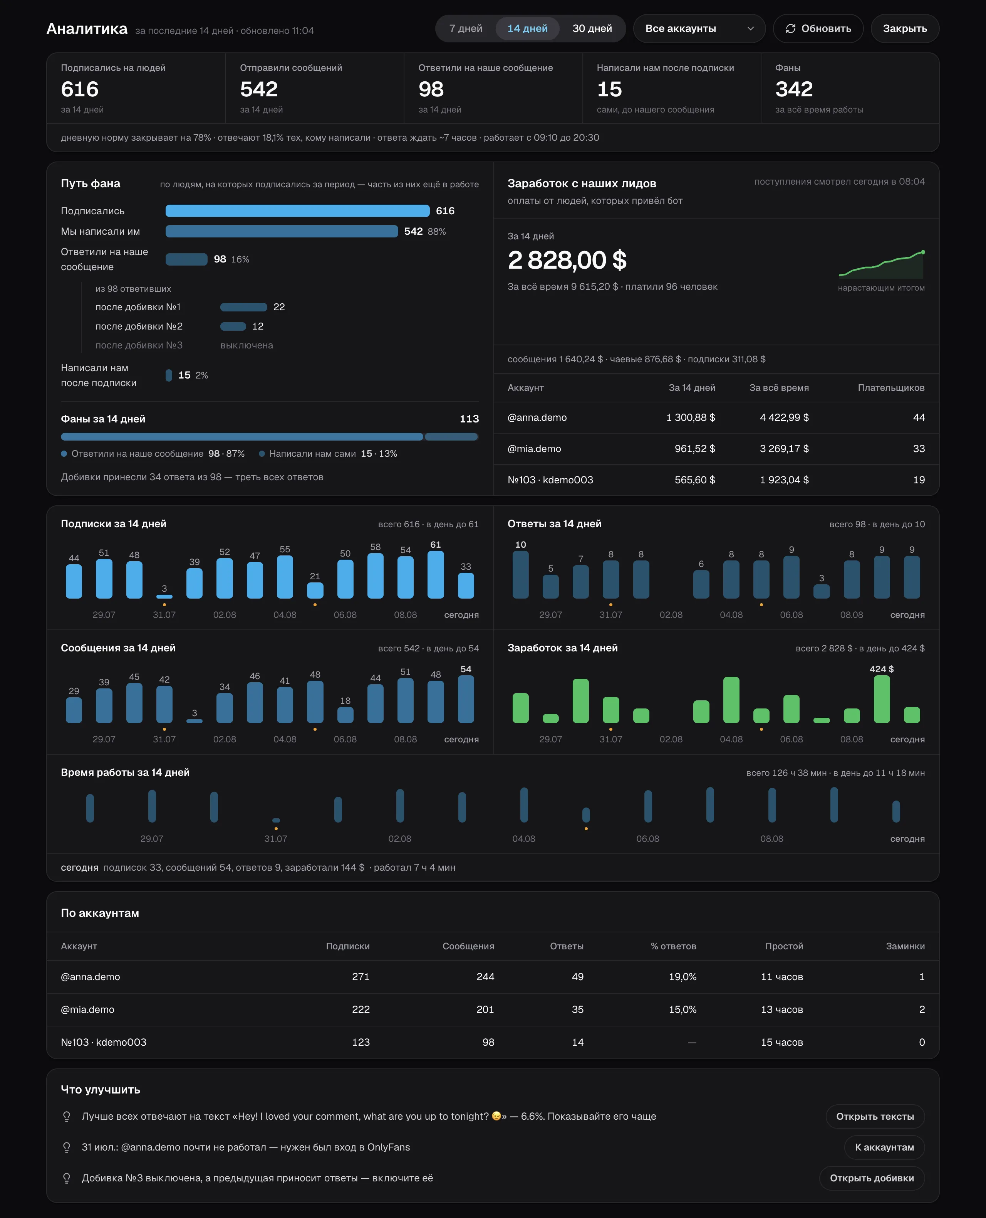
Task: Click the За всё время column header
Action: click(x=779, y=388)
